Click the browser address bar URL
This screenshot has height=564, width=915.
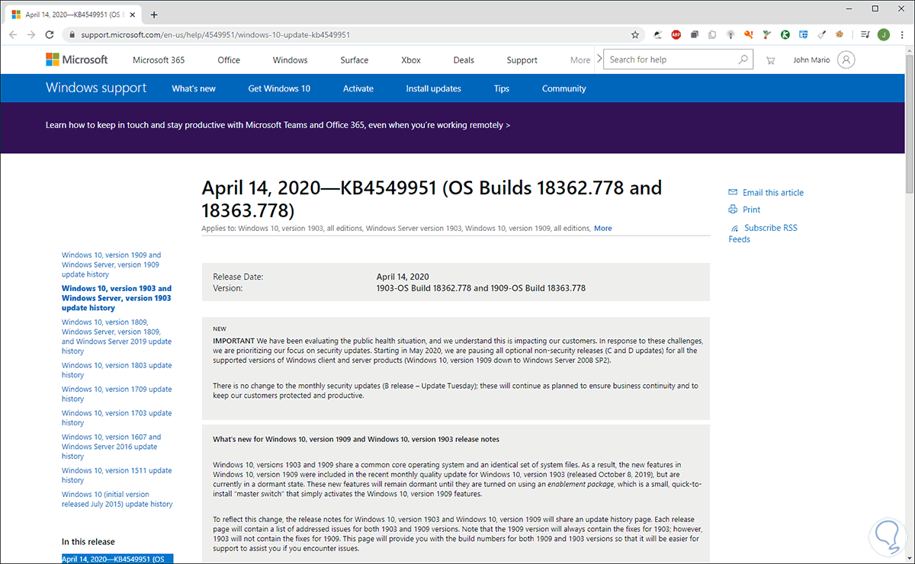[216, 35]
